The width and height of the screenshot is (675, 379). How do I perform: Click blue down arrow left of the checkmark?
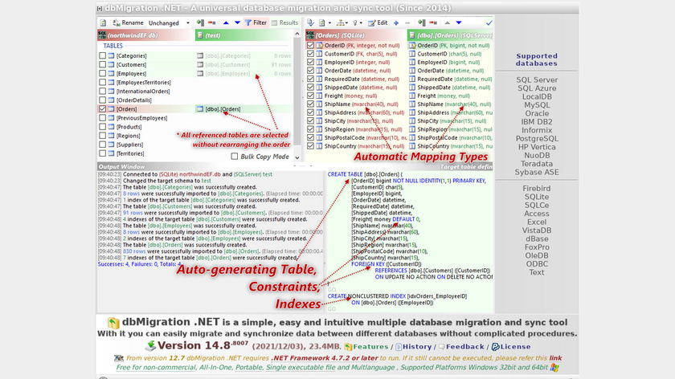click(x=459, y=22)
